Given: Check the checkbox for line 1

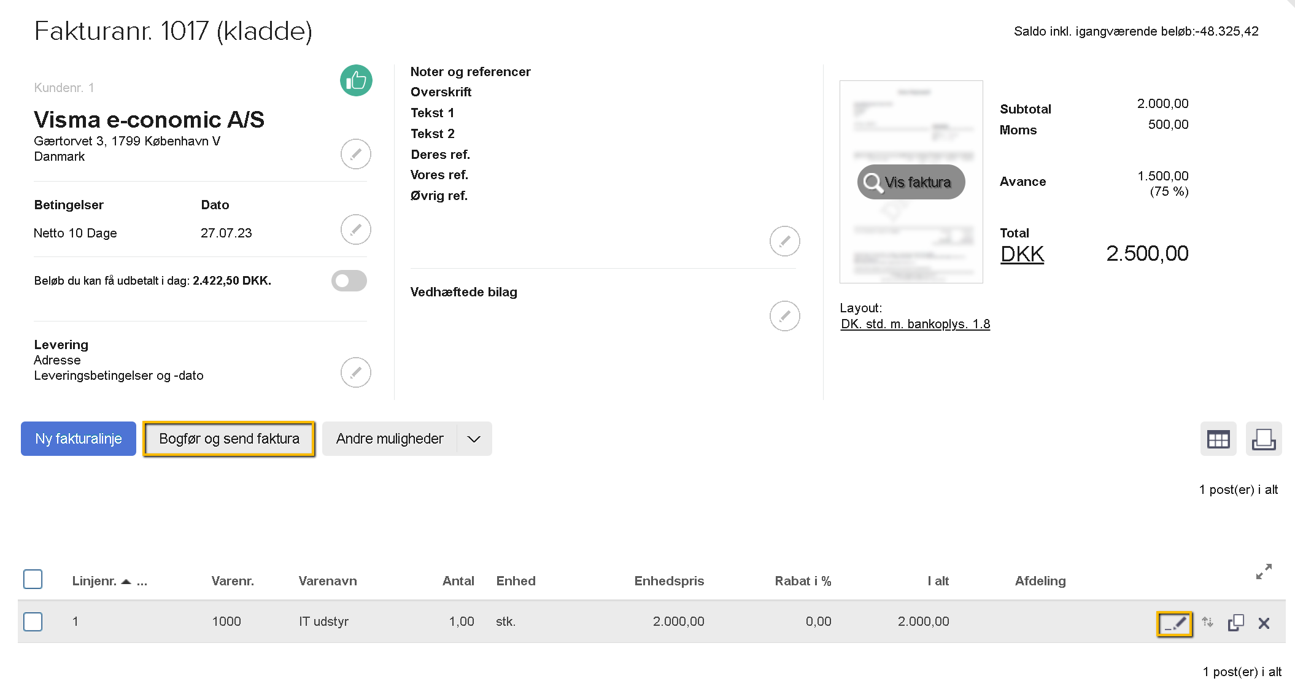Looking at the screenshot, I should click(33, 622).
